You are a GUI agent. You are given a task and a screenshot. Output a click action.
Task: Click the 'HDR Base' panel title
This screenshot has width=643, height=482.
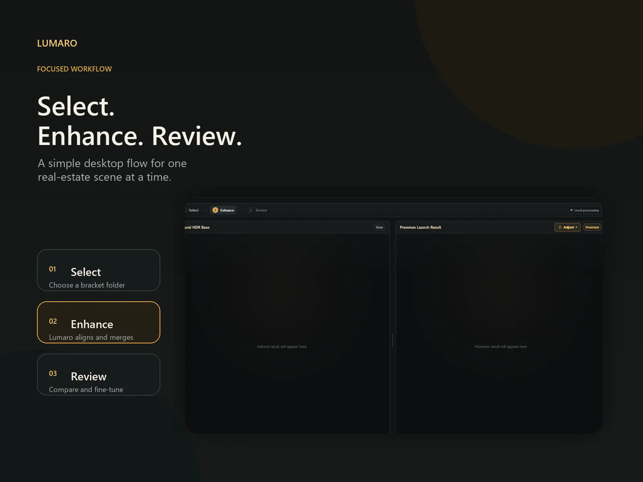pyautogui.click(x=197, y=227)
